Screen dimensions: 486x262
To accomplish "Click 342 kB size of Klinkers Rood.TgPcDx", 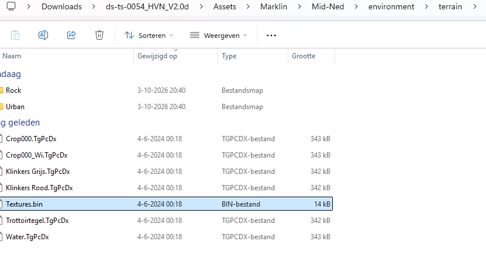I will (320, 188).
